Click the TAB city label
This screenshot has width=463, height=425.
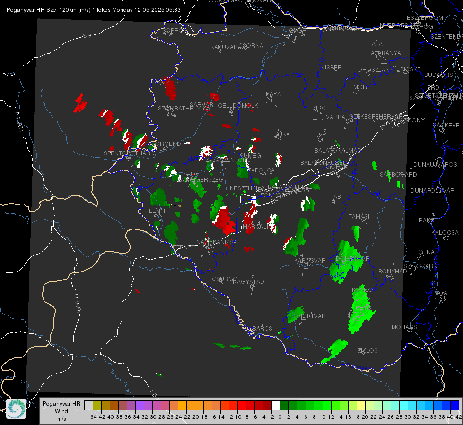click(x=335, y=197)
